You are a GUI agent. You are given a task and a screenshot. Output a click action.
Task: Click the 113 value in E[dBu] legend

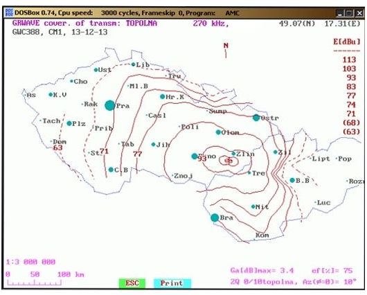[x=349, y=60]
